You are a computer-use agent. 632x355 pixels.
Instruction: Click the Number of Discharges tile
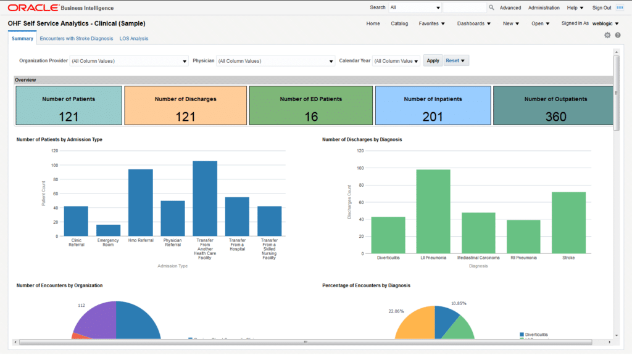tap(185, 105)
